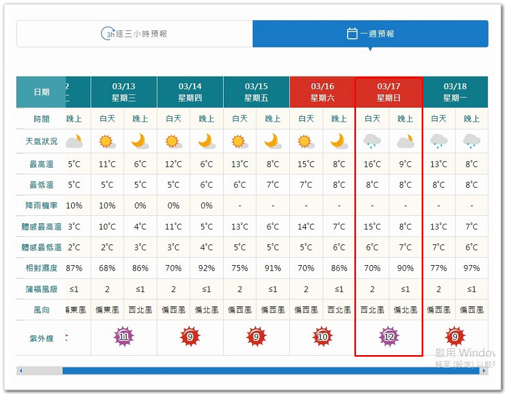This screenshot has width=505, height=394.
Task: Click the 03/14 daytime sunny icon
Action: point(173,142)
